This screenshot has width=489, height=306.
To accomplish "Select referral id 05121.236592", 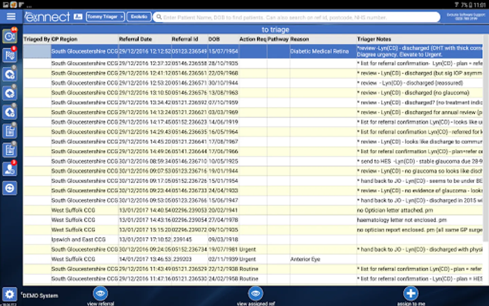I will tap(189, 103).
